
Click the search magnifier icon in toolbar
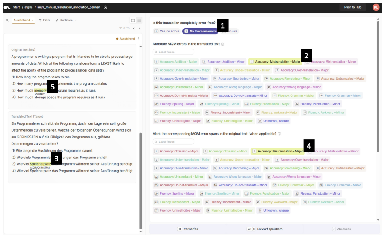click(x=7, y=20)
